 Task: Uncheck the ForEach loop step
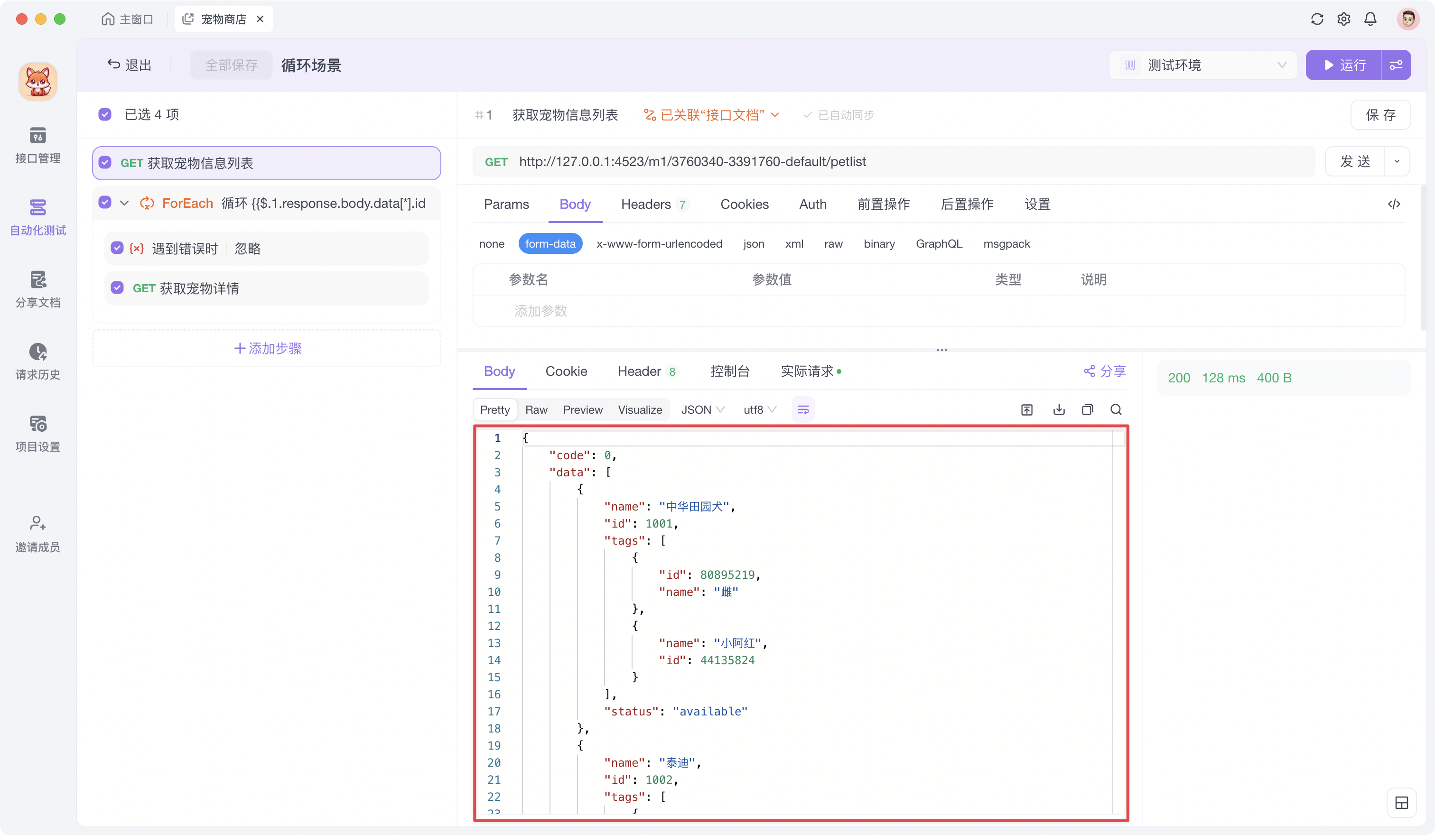click(x=105, y=203)
